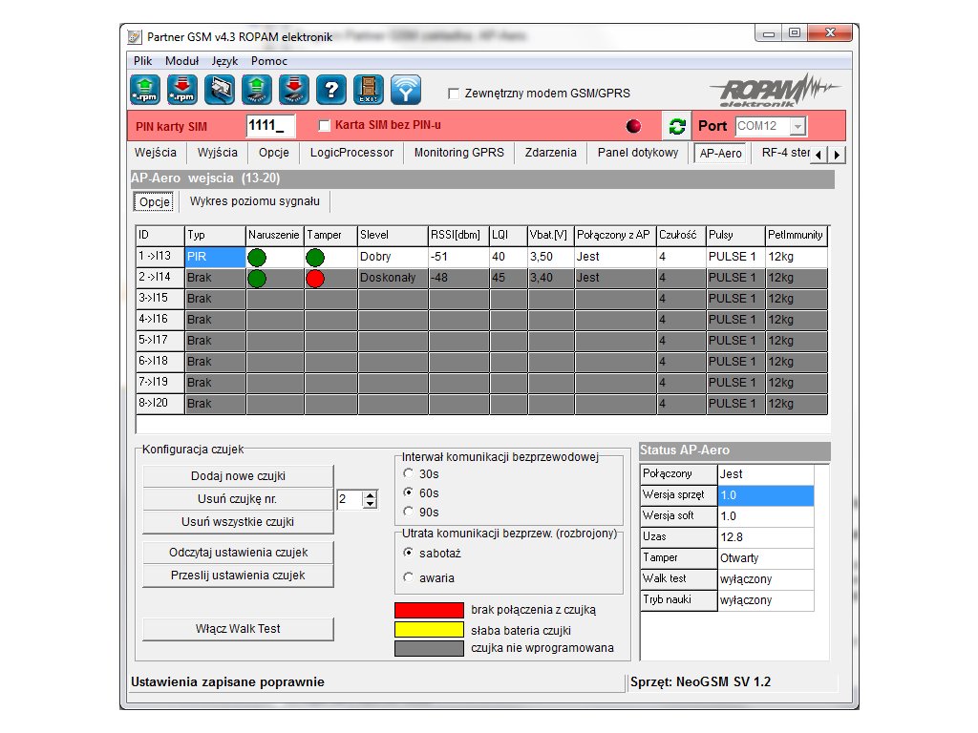
Task: Click the green refresh port icon
Action: click(677, 127)
